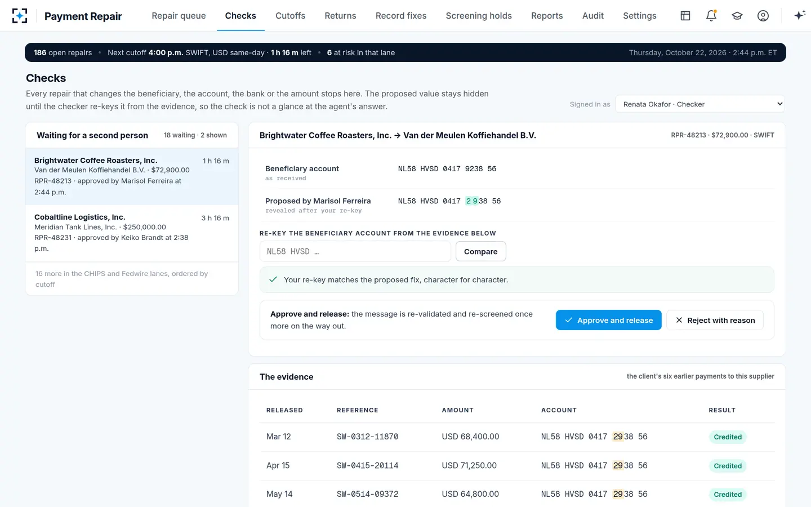Screen dimensions: 811x507
Task: Open notifications bell icon
Action: point(711,16)
